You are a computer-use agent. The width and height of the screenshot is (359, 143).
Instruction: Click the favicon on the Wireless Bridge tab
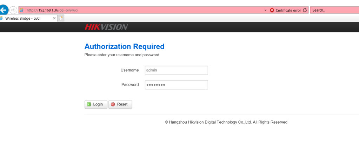(x=1, y=18)
